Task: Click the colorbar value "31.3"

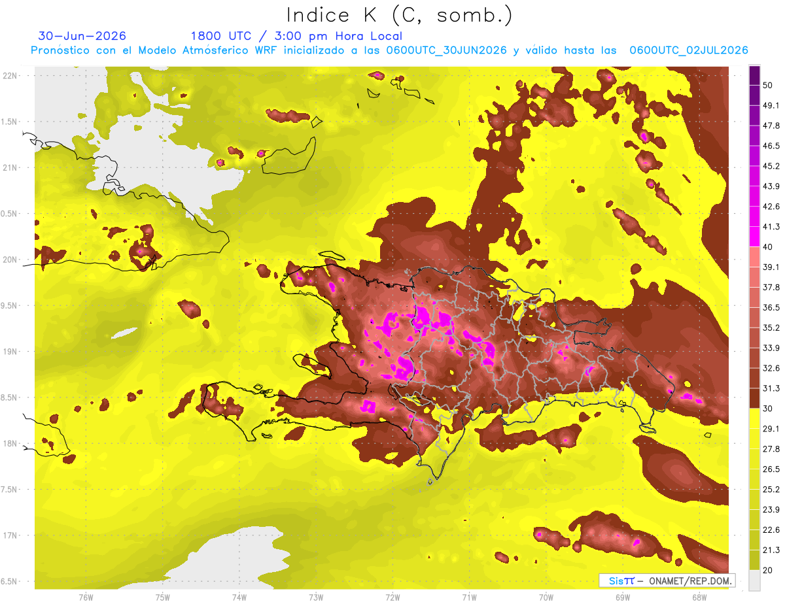Action: (771, 388)
